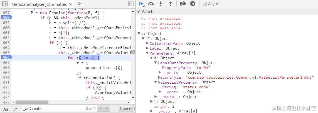
Task: Select the RecordType value string
Action: [250, 77]
